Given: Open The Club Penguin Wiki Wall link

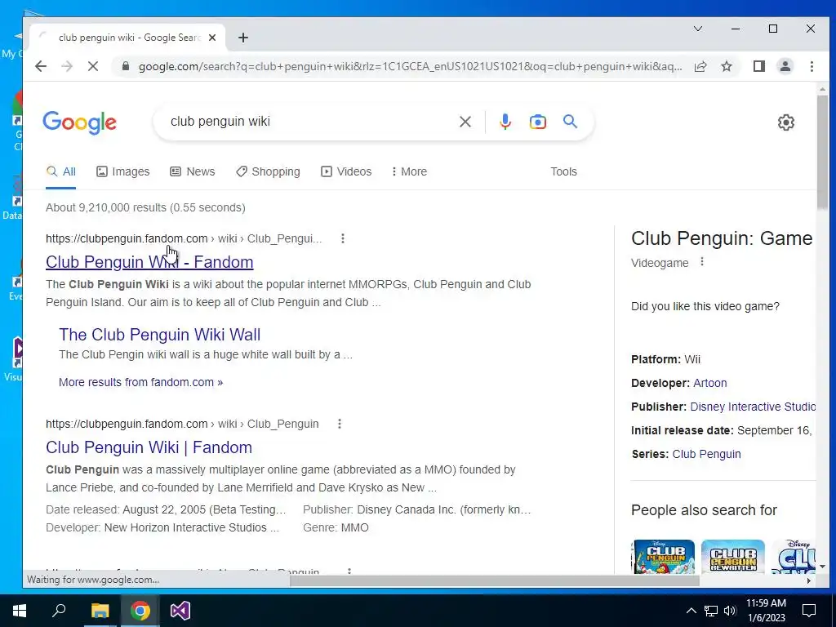Looking at the screenshot, I should coord(159,334).
